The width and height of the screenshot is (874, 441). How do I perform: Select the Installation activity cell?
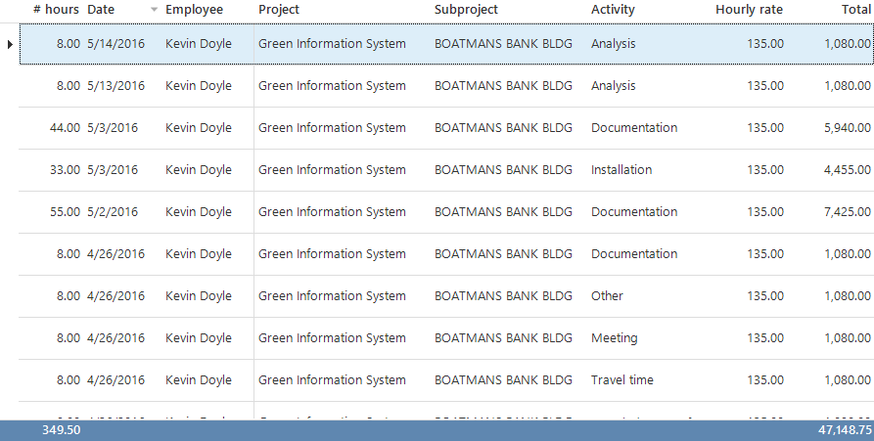(x=621, y=170)
